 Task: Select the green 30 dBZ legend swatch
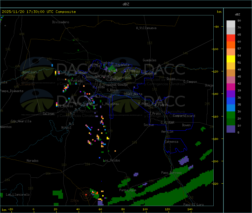231,115
